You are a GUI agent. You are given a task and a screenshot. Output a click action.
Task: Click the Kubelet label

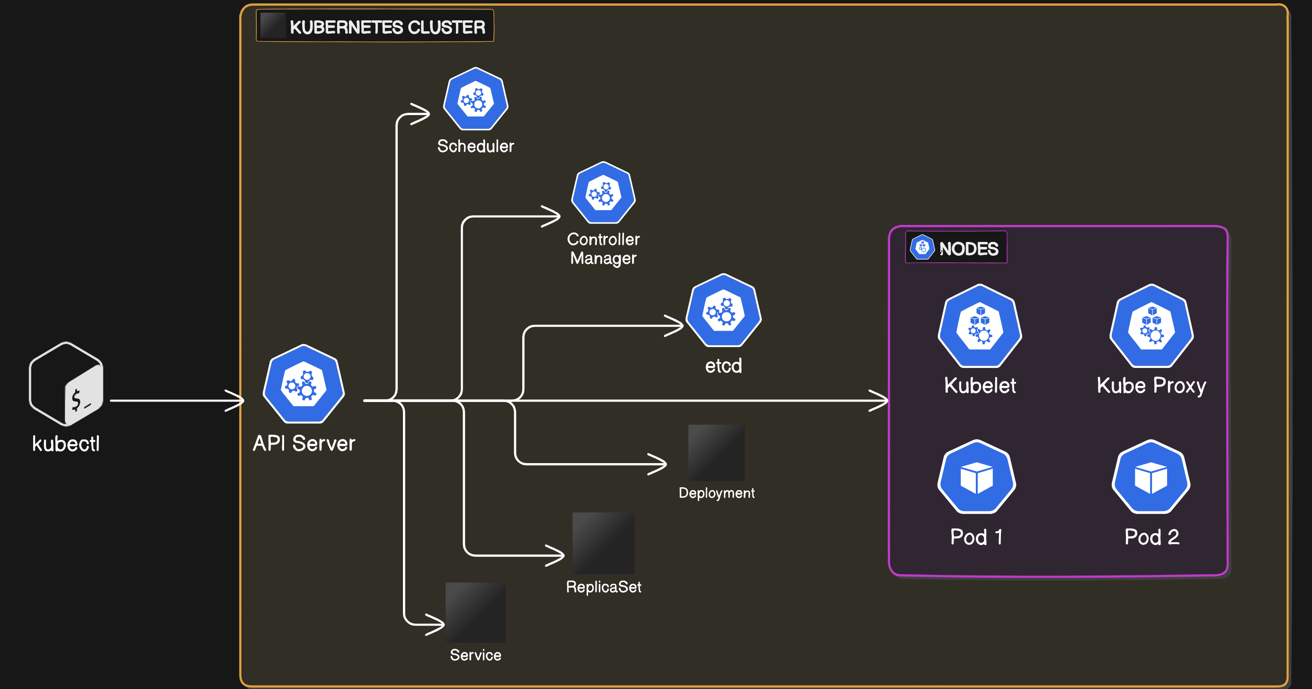(x=980, y=385)
